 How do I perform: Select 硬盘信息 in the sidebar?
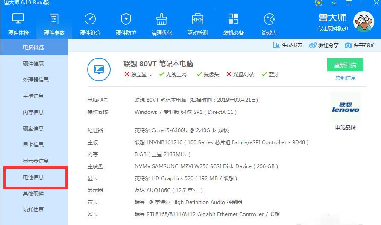(x=34, y=128)
